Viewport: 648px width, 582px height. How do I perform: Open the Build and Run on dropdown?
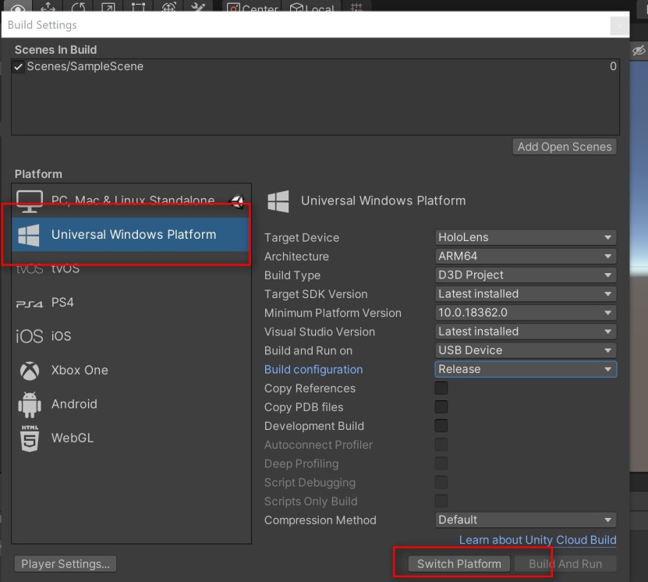pos(526,350)
